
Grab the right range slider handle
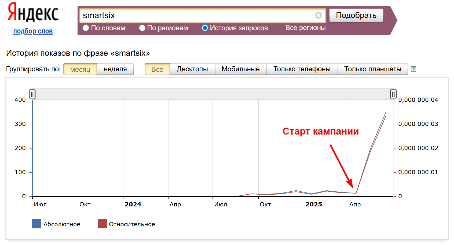(x=393, y=94)
